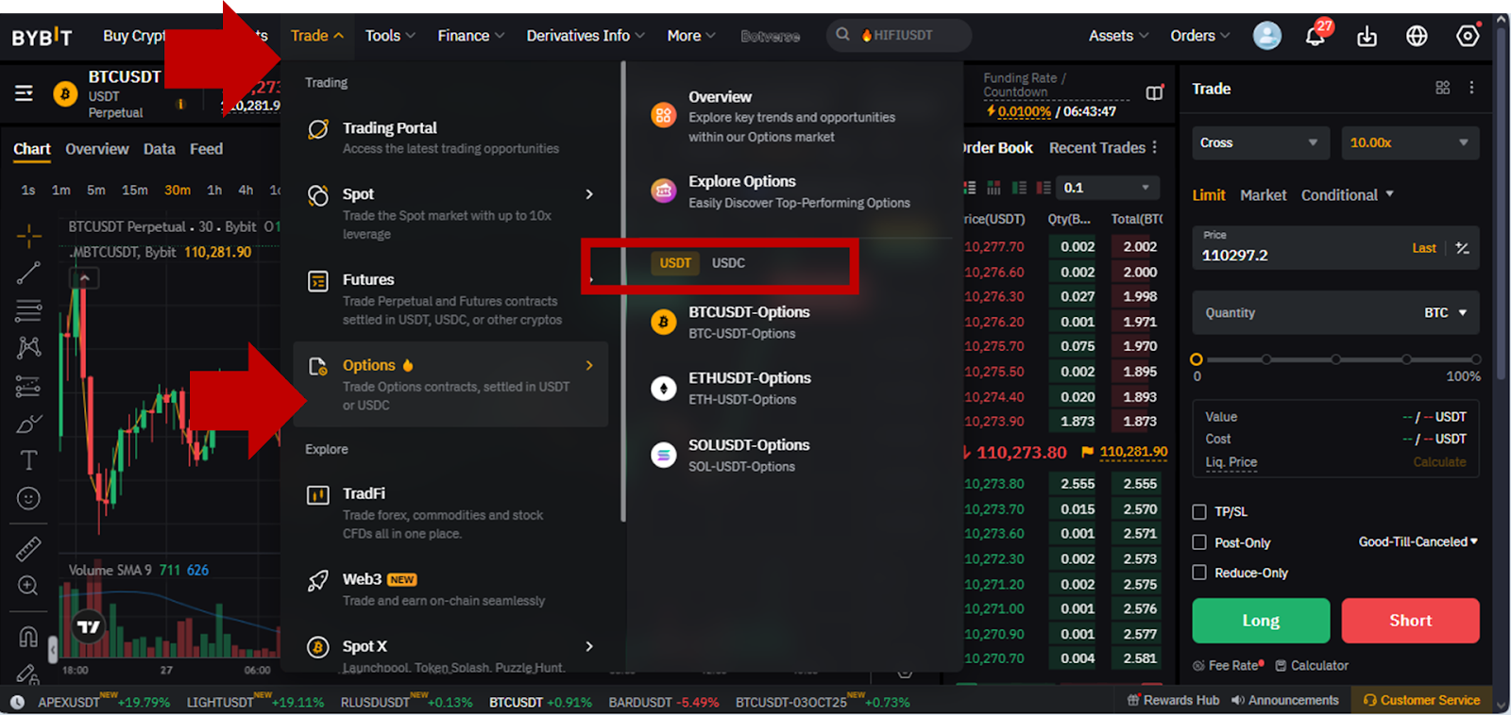Select the USDT settlement toggle
The height and width of the screenshot is (715, 1511).
(675, 263)
